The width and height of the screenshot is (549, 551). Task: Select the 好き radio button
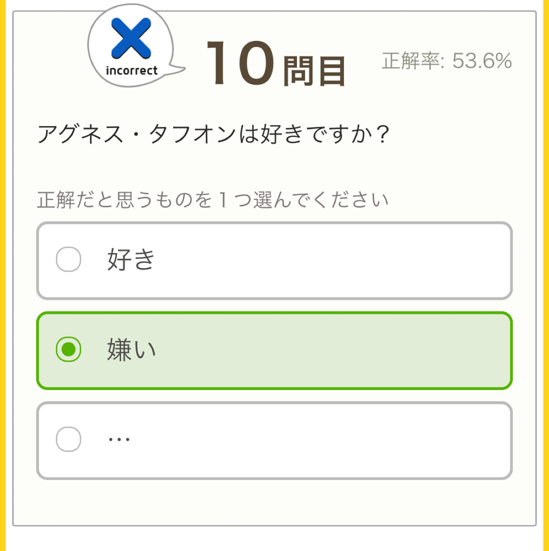[x=69, y=260]
